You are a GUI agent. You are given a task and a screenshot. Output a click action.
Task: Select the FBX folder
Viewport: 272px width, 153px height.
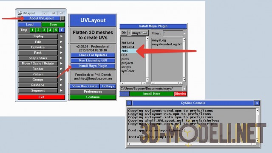pos(125,55)
